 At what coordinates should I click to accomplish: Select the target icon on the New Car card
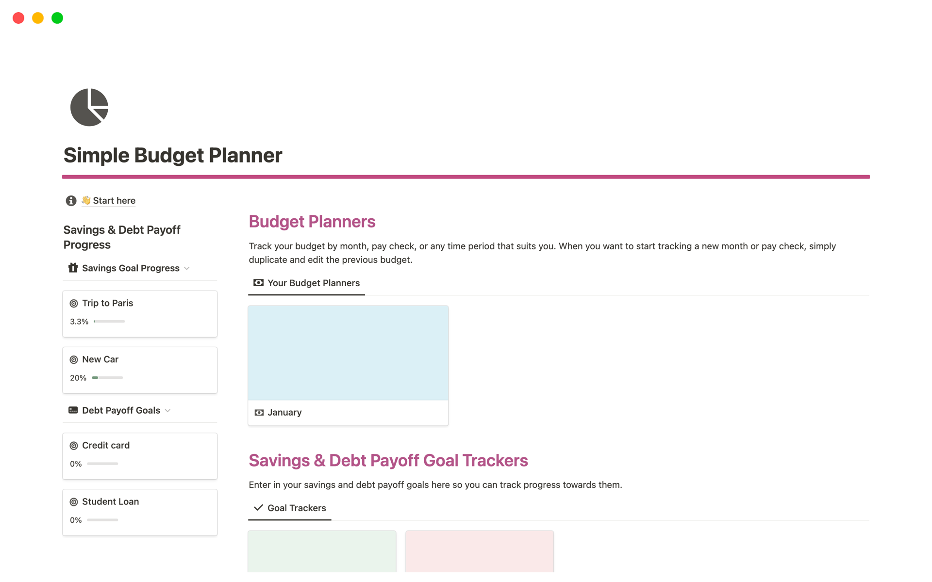(74, 359)
